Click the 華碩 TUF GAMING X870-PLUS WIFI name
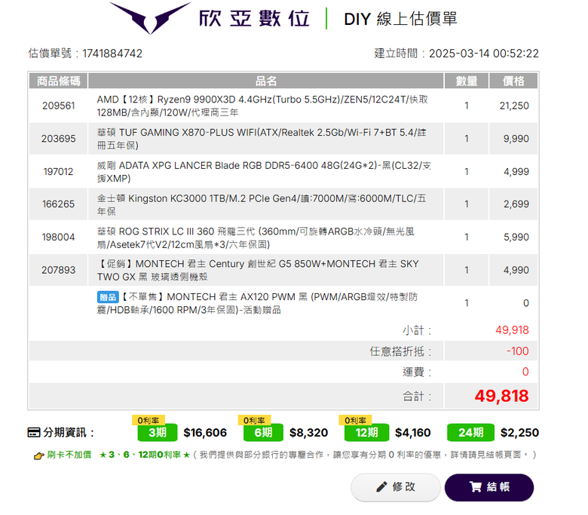588x515 pixels. pos(262,139)
